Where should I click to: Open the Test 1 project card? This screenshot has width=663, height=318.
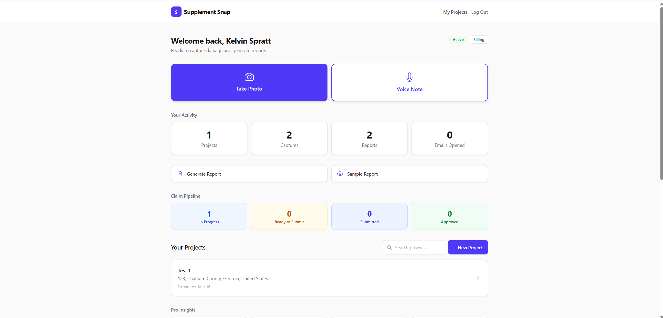coord(329,278)
